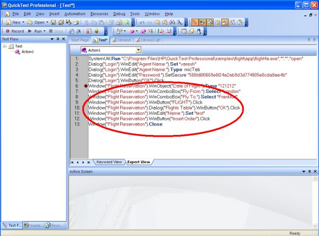Click the Active Screen vertical scrollbar
Screen dimensions: 319x236
(x=315, y=202)
